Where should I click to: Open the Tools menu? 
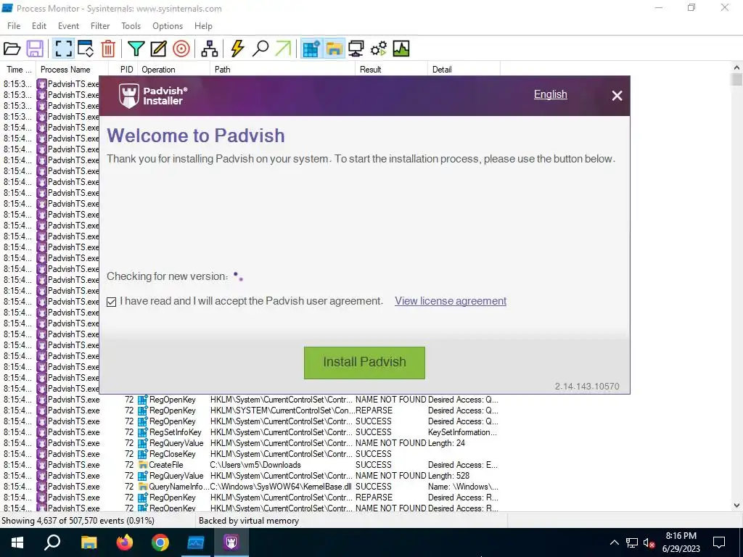(131, 26)
